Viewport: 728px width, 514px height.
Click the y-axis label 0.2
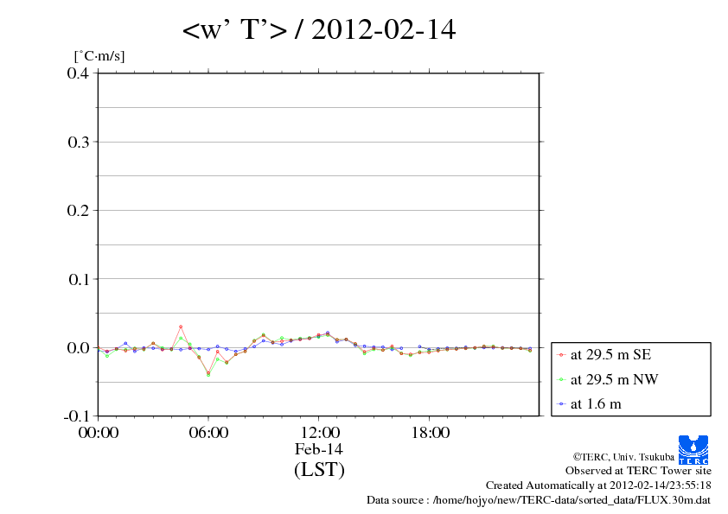pyautogui.click(x=78, y=211)
